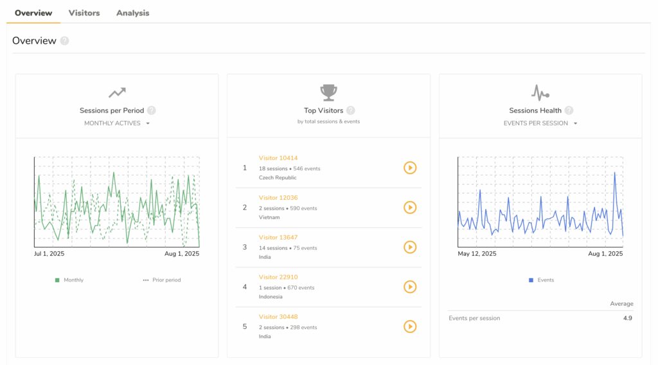
Task: Play session replay for Visitor 12036
Action: [410, 208]
